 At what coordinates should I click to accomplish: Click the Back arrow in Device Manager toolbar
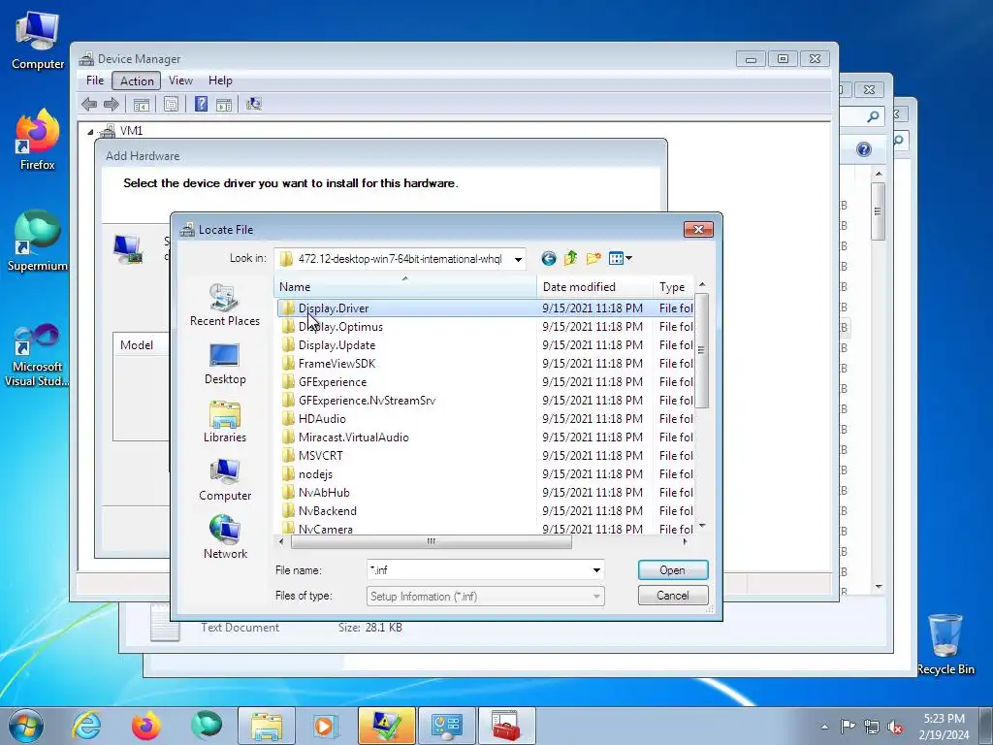pos(89,104)
